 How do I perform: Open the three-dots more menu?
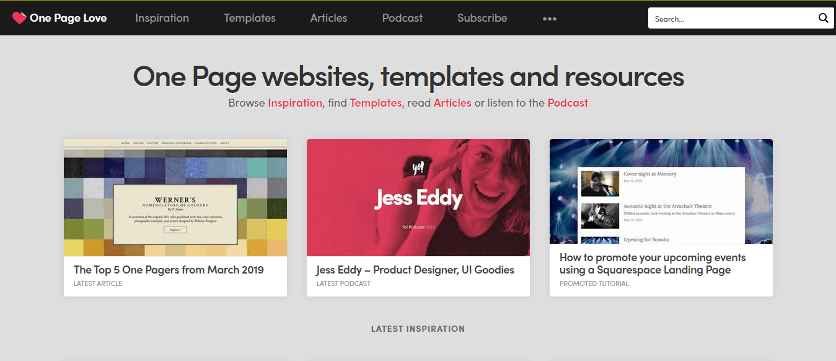(550, 19)
